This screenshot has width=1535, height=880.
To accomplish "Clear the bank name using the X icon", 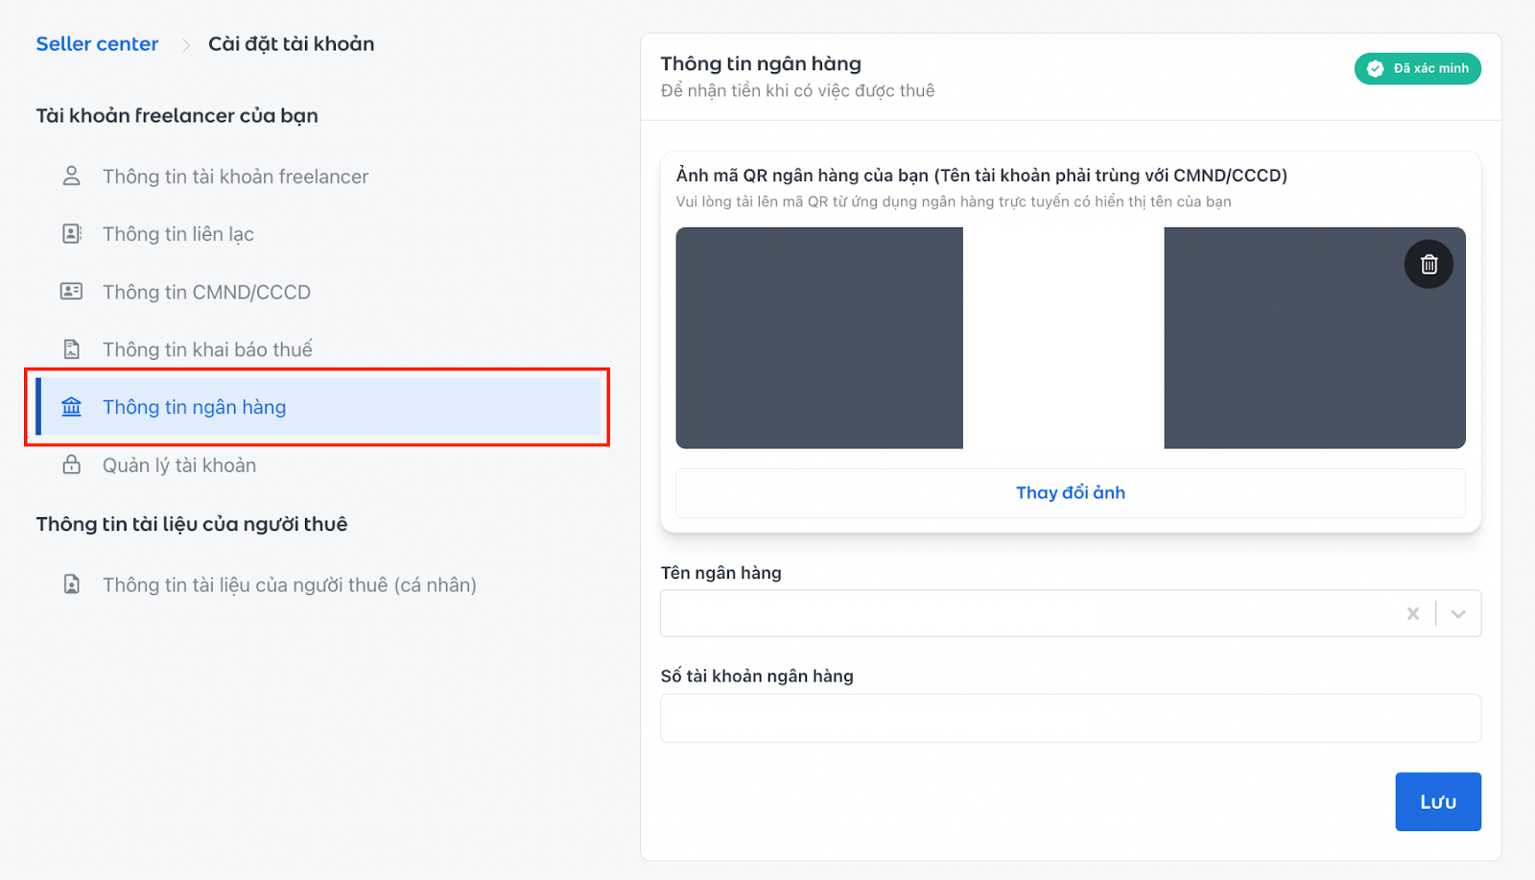I will coord(1412,613).
